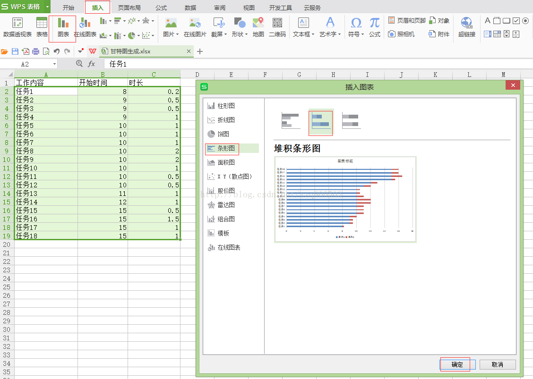Insert a 二维码 QR code

pyautogui.click(x=277, y=27)
